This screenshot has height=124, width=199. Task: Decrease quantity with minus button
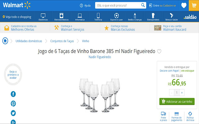point(172,93)
